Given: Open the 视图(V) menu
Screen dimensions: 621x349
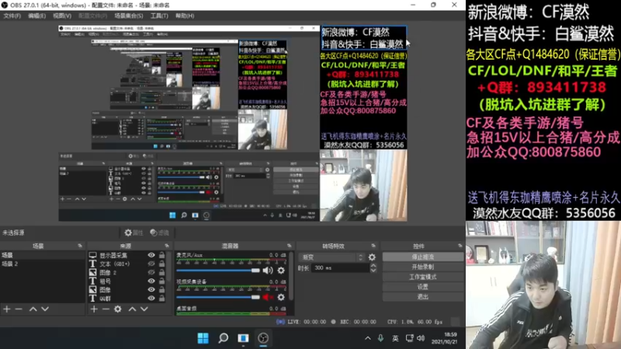Looking at the screenshot, I should click(62, 16).
